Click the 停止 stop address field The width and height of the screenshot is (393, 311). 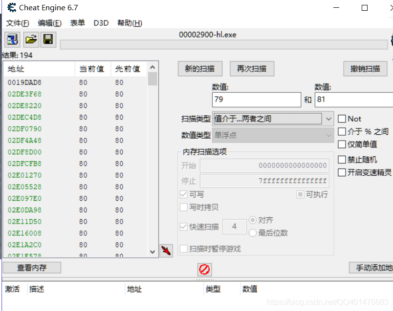264,181
